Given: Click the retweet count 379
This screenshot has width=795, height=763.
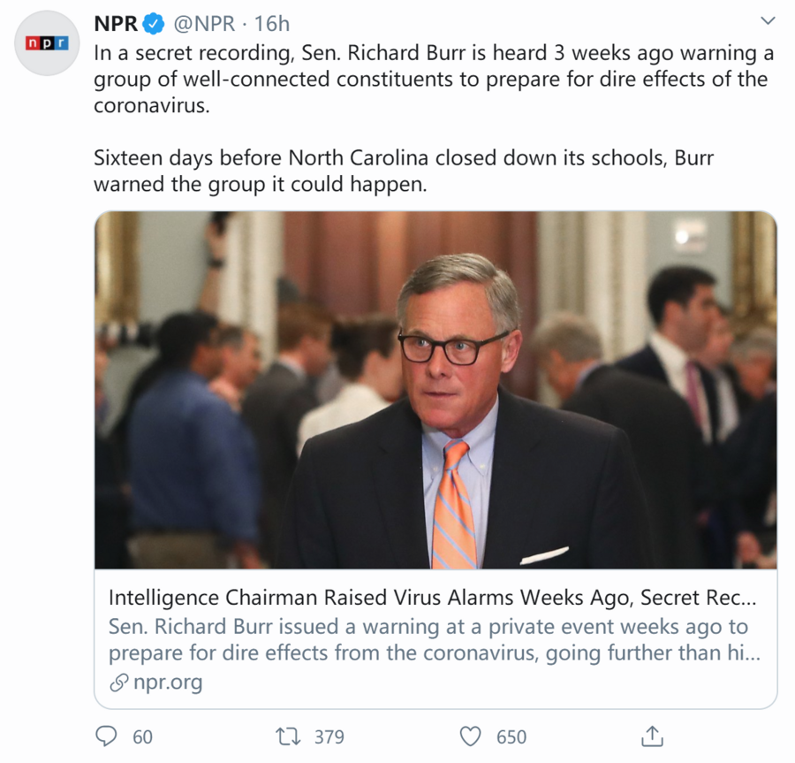Looking at the screenshot, I should (329, 736).
